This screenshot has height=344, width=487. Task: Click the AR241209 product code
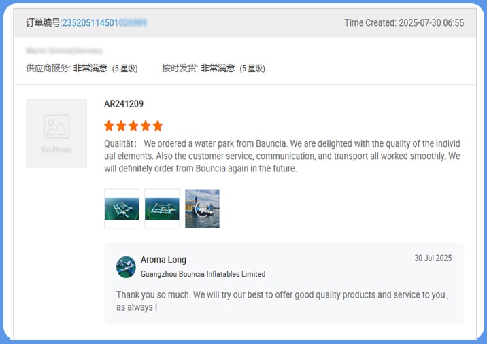pyautogui.click(x=124, y=104)
